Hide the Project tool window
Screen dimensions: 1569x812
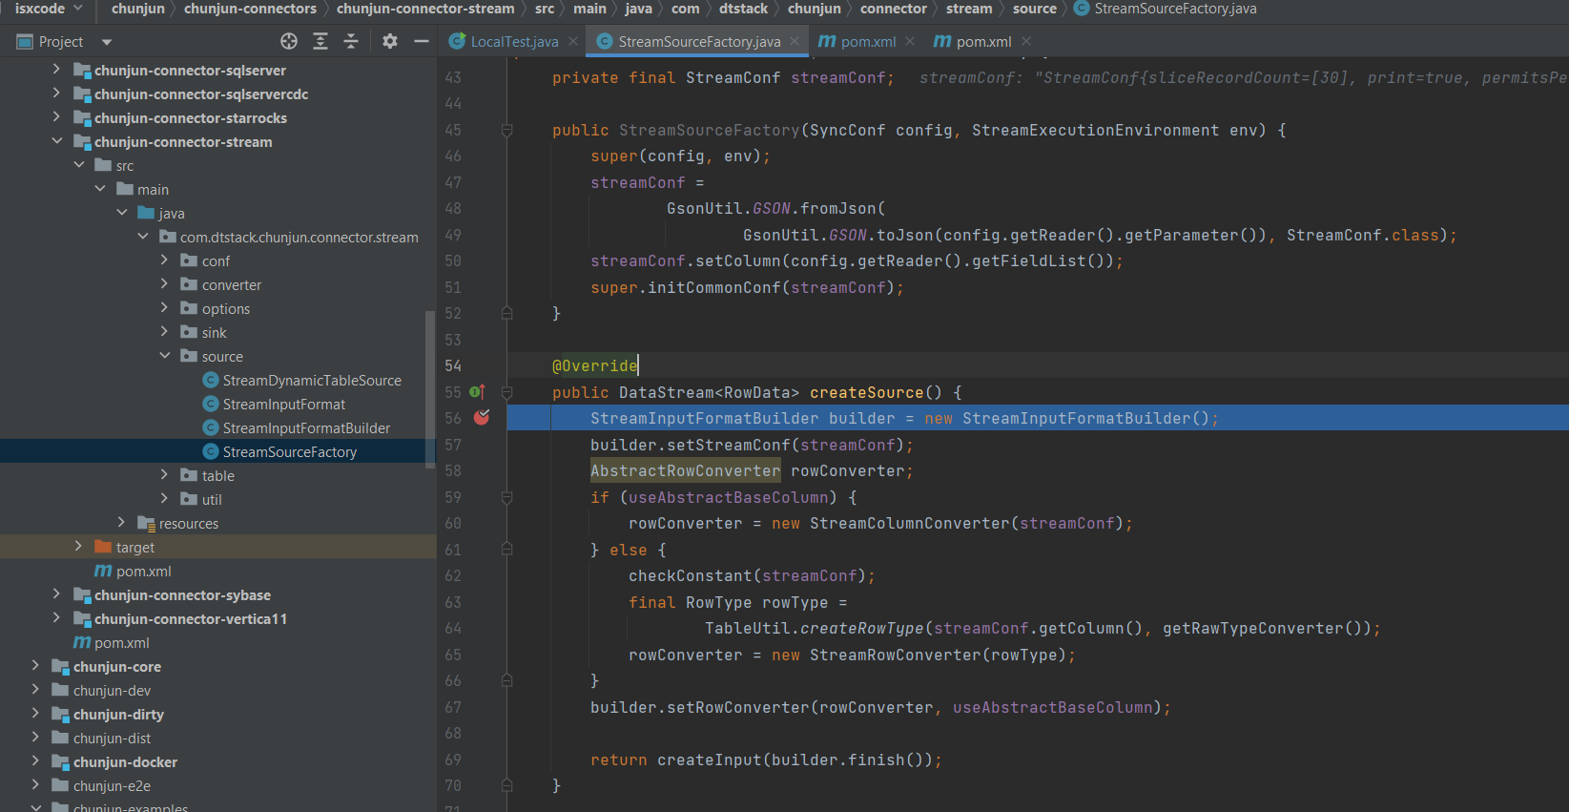click(x=422, y=41)
